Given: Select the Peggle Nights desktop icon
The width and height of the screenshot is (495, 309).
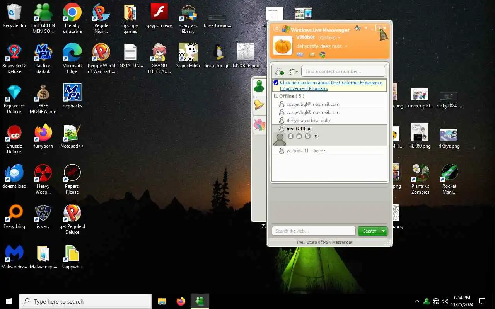Looking at the screenshot, I should tap(101, 19).
